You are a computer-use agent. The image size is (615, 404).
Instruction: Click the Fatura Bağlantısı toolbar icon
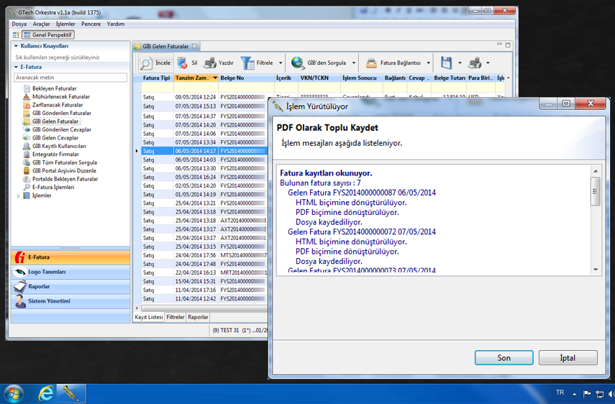tap(371, 63)
